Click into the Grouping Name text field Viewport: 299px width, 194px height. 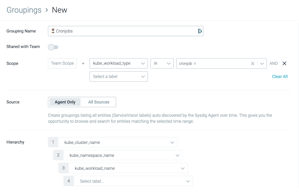click(x=123, y=31)
